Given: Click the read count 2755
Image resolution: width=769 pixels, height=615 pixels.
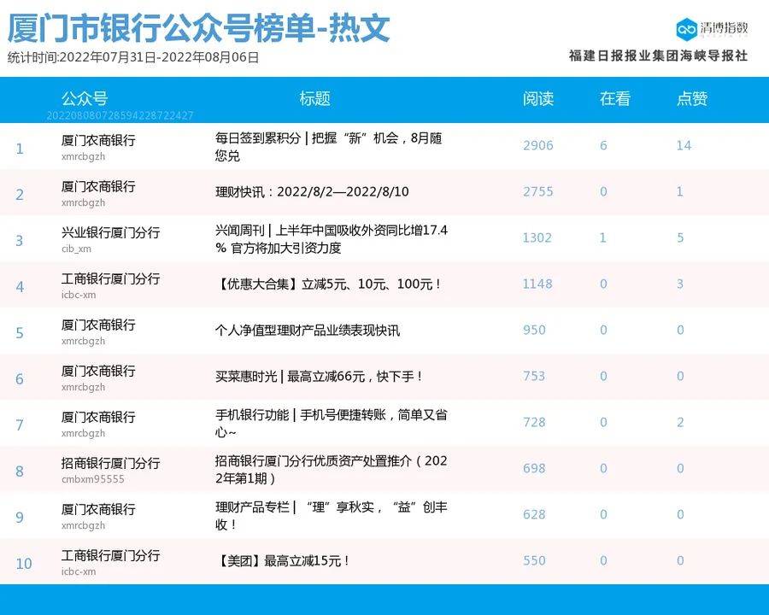Looking at the screenshot, I should point(538,191).
